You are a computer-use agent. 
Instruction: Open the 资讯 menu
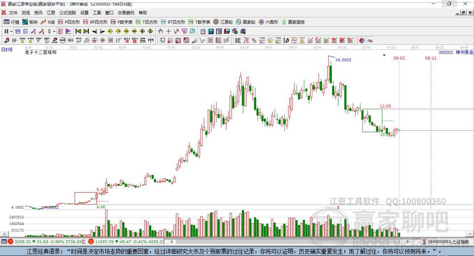pos(38,12)
